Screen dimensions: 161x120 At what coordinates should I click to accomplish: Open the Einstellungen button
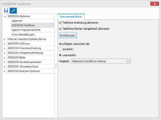(68, 35)
